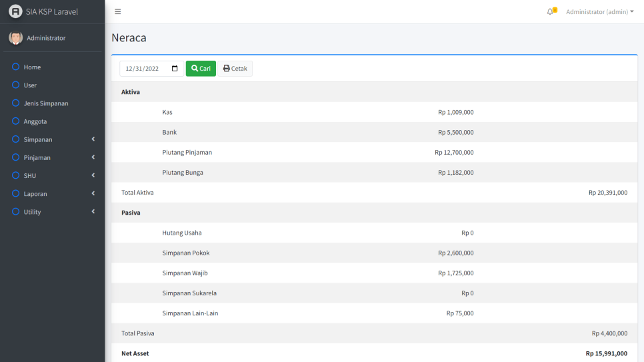Select the Simpanan Lain-Lain row label
Screen dimensions: 644x362
(x=190, y=313)
